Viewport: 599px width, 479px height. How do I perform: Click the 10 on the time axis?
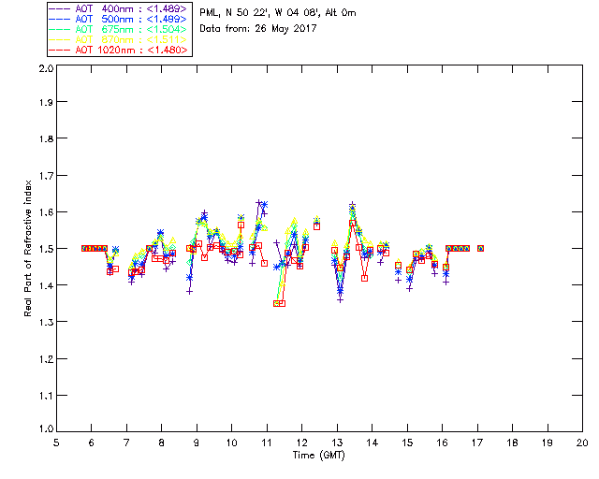click(231, 443)
